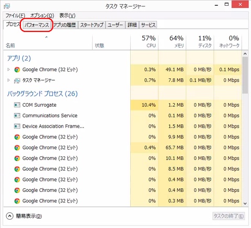Sort processes by 11% ディスク column

click(x=200, y=42)
